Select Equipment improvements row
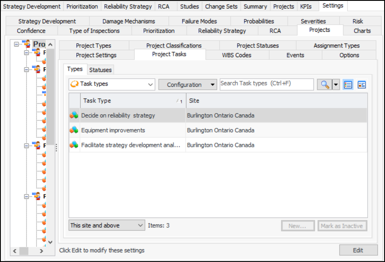Image resolution: width=385 pixels, height=262 pixels. pyautogui.click(x=218, y=130)
